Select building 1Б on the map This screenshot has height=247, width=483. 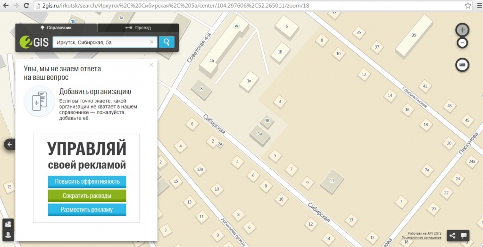coord(280,52)
